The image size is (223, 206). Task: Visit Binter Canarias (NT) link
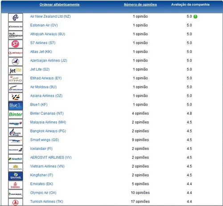47,113
